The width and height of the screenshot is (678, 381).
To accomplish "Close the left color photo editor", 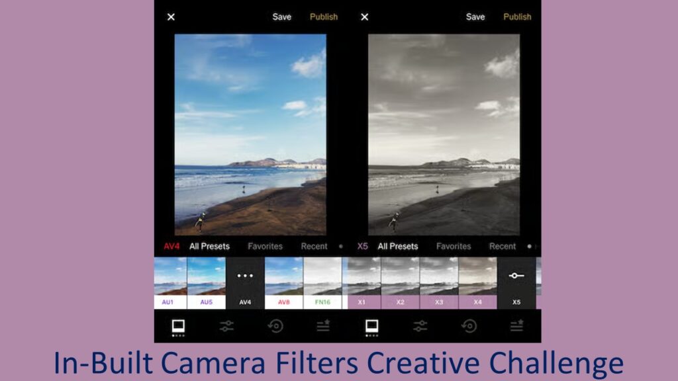I will coord(171,17).
